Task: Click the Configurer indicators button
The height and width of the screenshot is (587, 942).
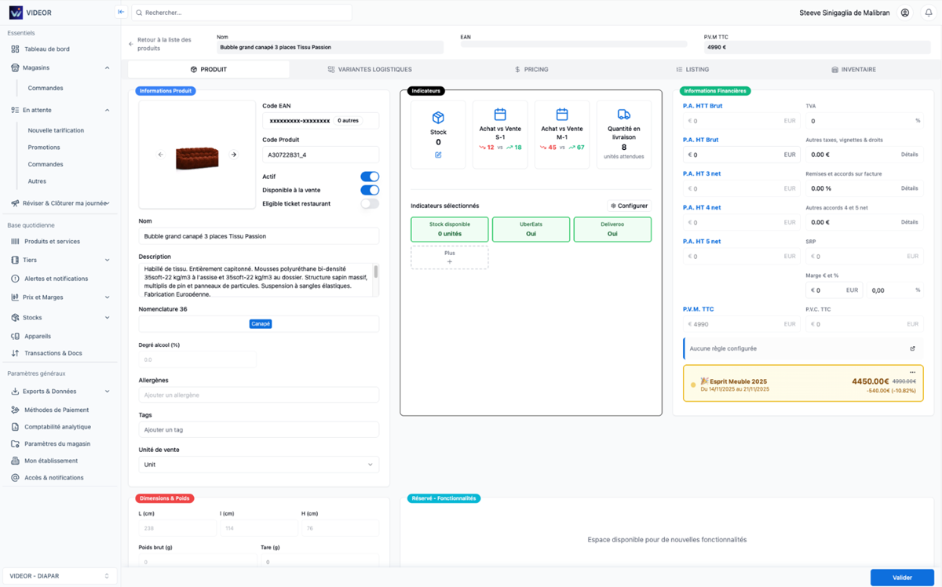Action: point(630,206)
